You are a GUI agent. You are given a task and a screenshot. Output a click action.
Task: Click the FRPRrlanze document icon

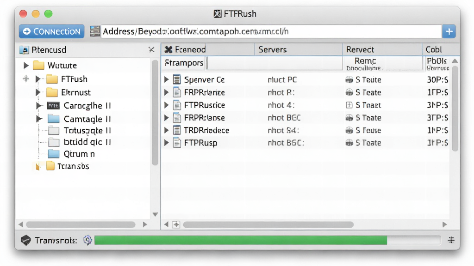pyautogui.click(x=177, y=92)
